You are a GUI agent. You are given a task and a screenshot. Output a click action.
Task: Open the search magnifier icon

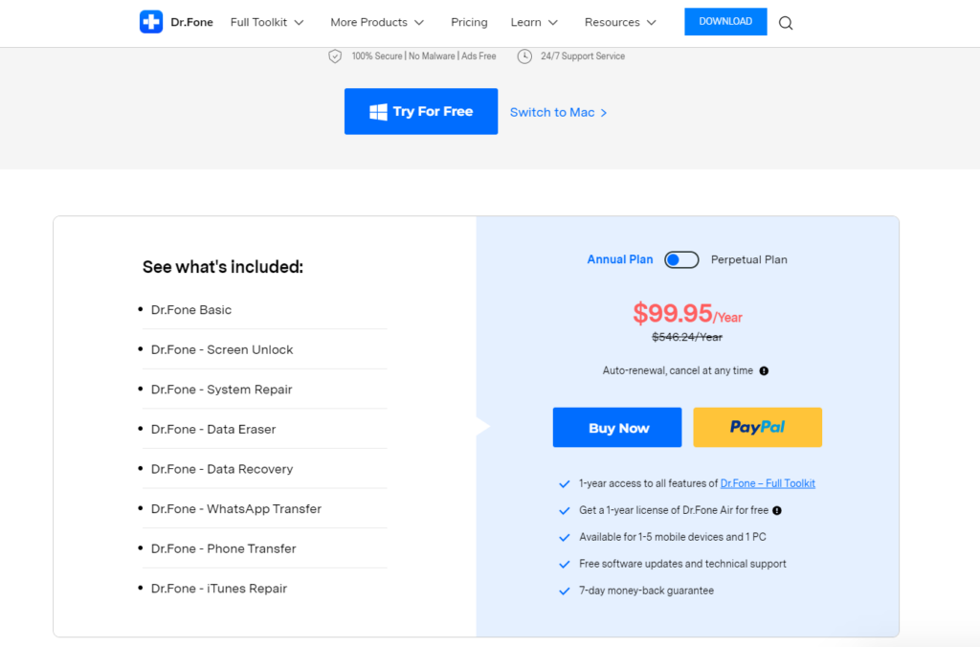point(786,23)
